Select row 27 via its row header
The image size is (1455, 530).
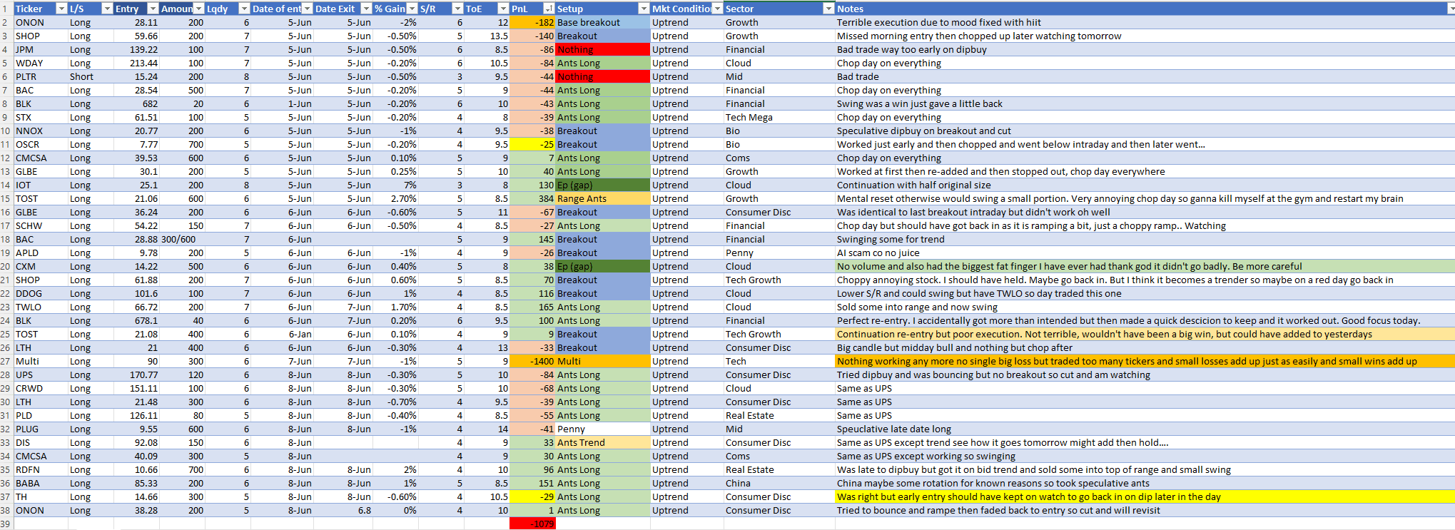pos(6,361)
